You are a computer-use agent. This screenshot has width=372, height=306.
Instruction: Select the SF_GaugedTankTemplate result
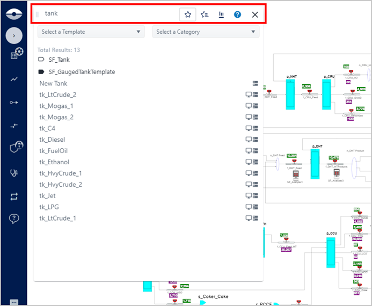82,71
